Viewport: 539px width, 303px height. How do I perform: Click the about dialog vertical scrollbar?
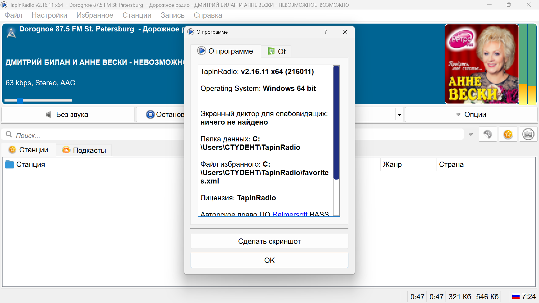click(336, 123)
